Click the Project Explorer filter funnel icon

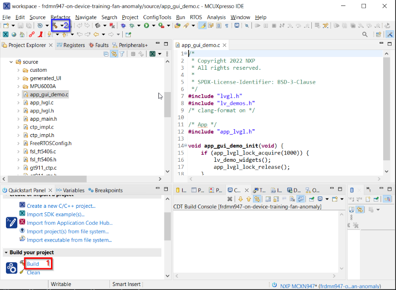(122, 54)
